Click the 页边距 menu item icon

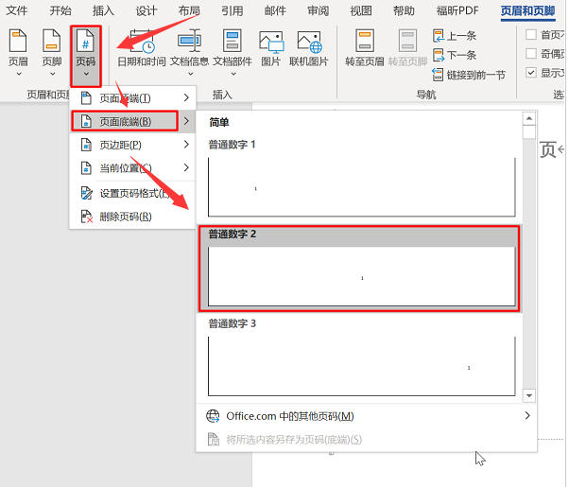coord(86,145)
